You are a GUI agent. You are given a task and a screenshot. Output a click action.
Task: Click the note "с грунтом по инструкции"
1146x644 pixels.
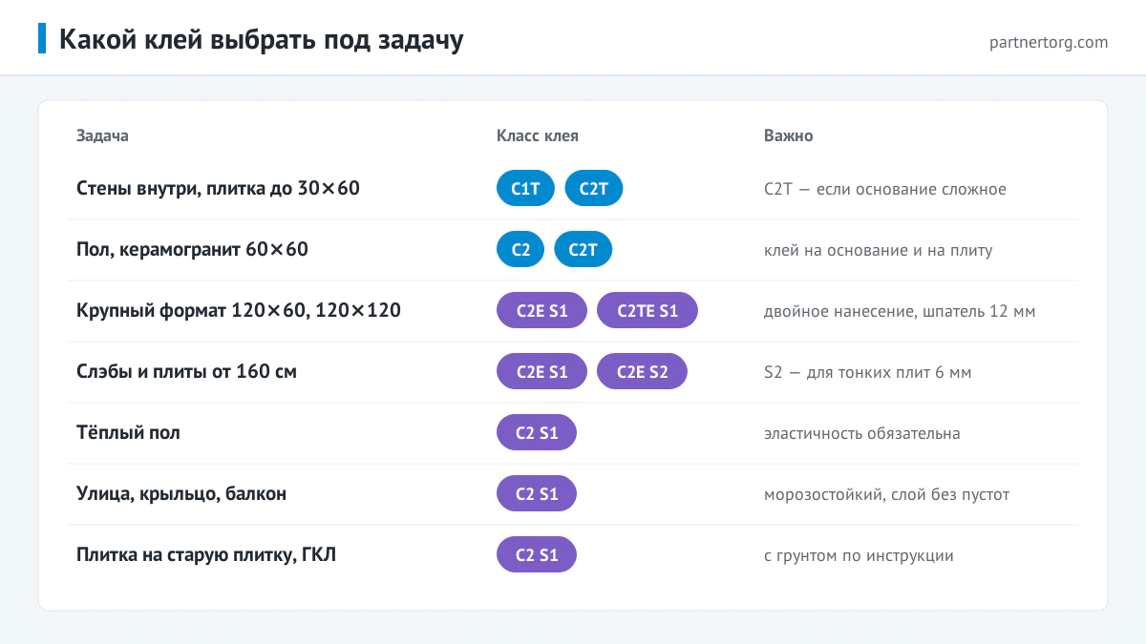pos(859,555)
